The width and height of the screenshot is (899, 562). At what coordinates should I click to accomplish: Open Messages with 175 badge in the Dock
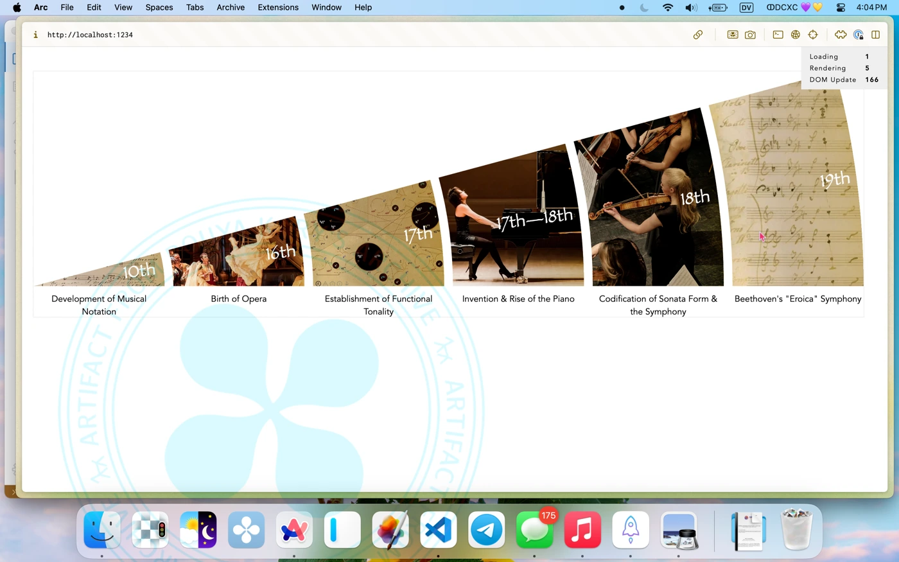535,530
